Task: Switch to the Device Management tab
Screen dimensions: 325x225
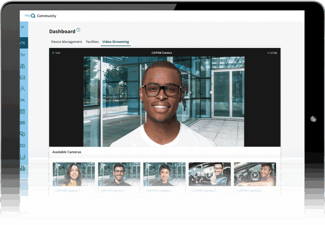Action: (67, 42)
